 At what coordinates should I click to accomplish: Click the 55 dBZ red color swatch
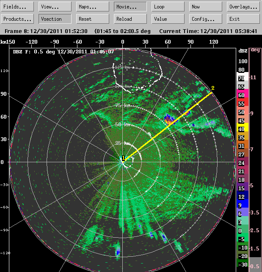pyautogui.click(x=243, y=102)
